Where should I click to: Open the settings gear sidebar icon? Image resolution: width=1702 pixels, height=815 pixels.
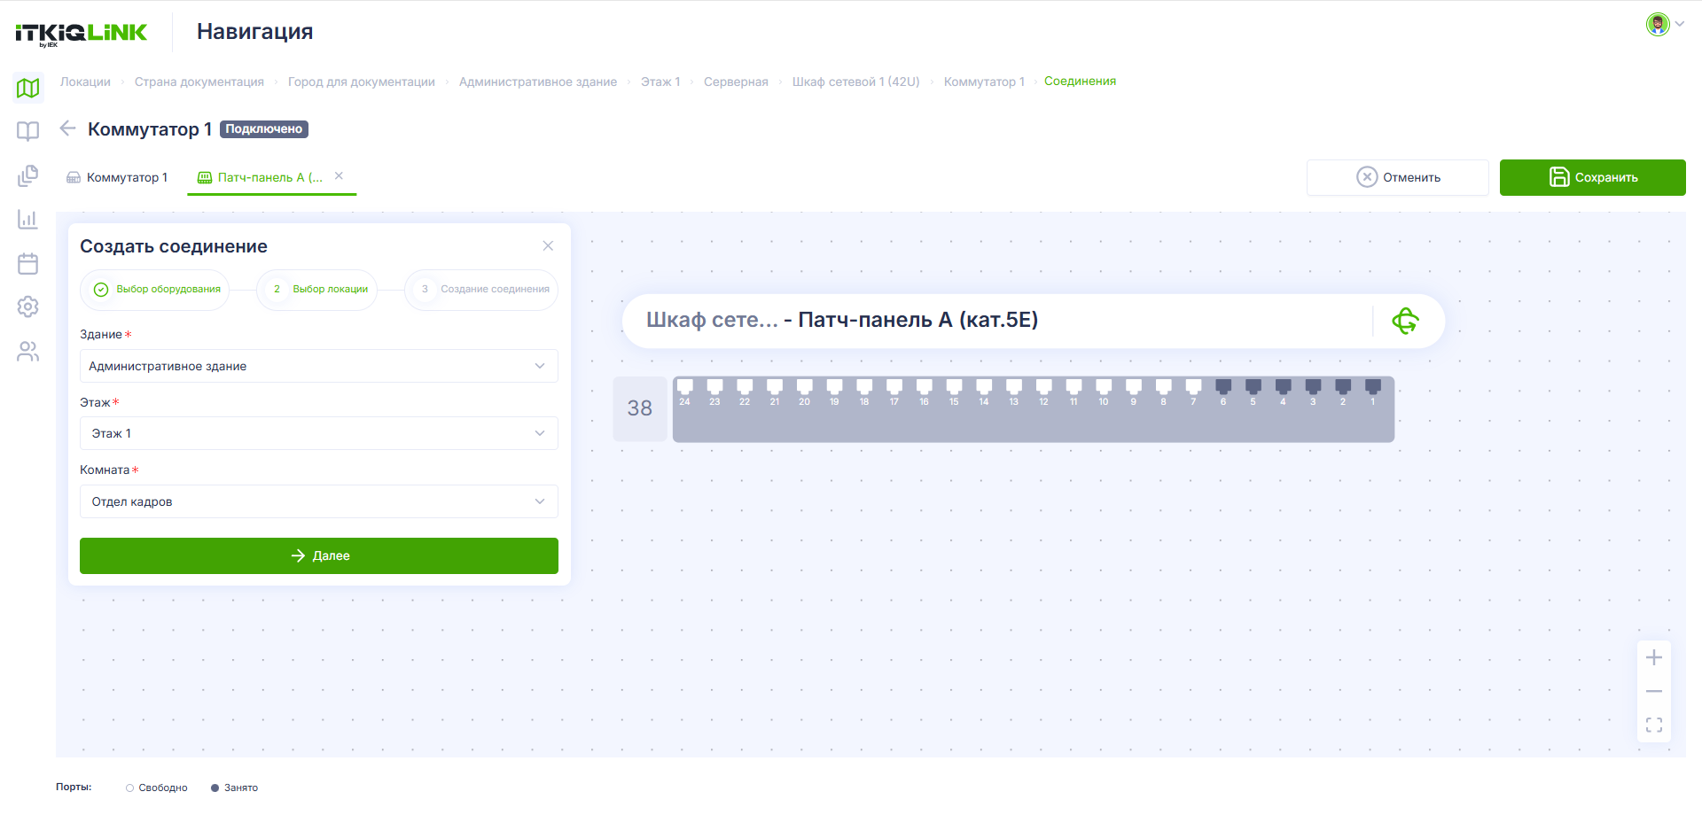pyautogui.click(x=28, y=307)
